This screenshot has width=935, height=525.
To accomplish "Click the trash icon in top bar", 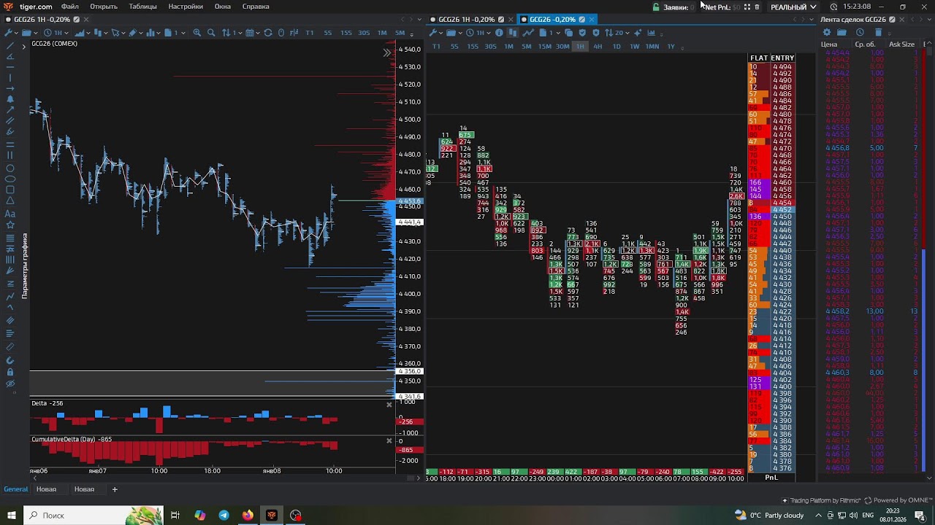I will point(757,7).
